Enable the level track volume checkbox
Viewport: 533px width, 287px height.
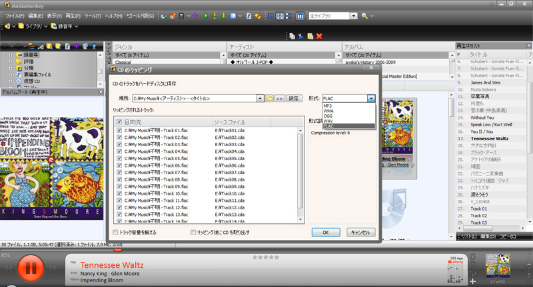[x=115, y=233]
